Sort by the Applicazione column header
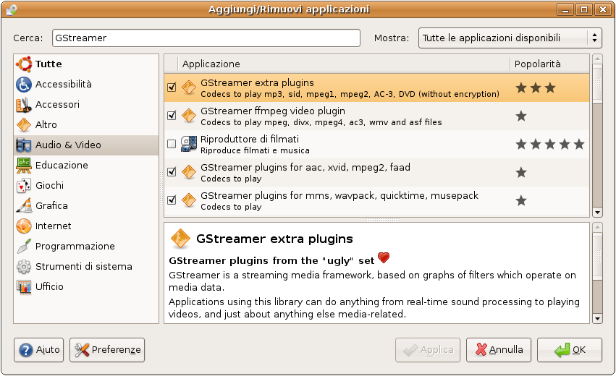 (x=344, y=64)
